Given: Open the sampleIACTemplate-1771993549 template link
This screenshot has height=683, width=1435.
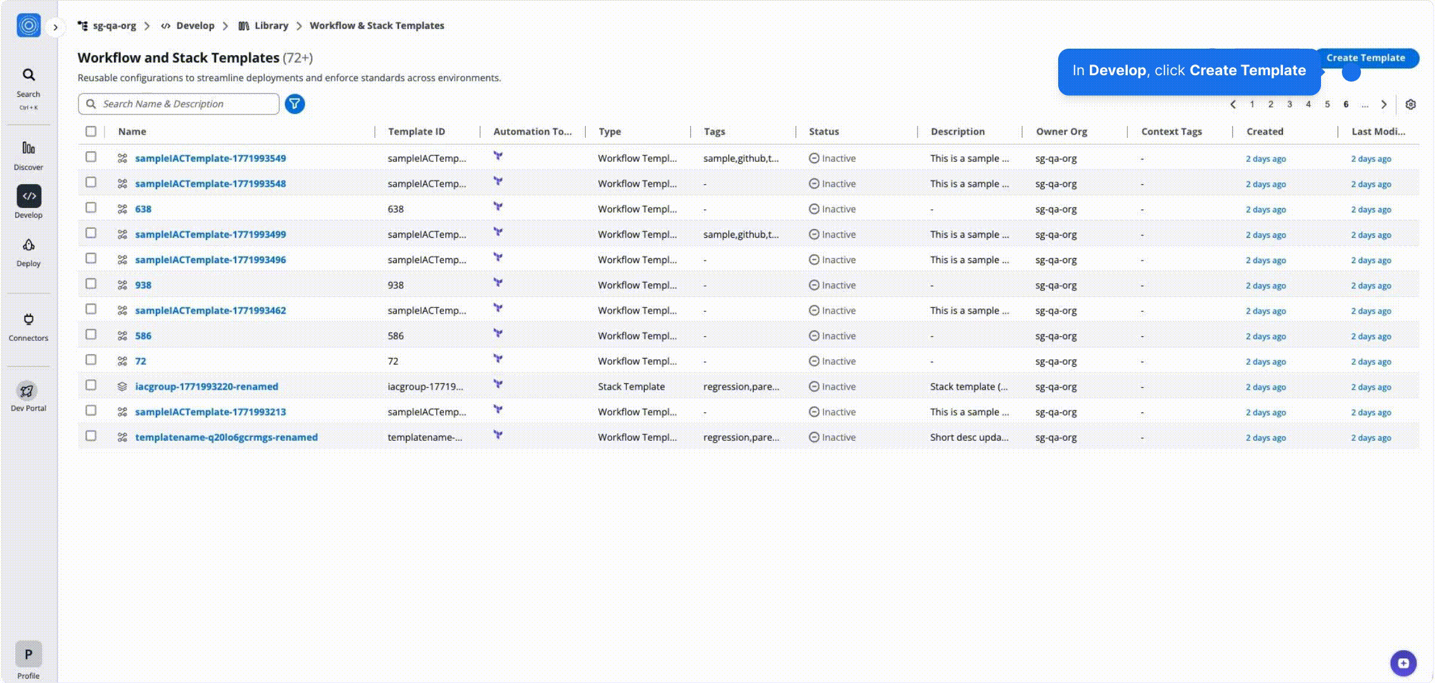Looking at the screenshot, I should click(210, 158).
